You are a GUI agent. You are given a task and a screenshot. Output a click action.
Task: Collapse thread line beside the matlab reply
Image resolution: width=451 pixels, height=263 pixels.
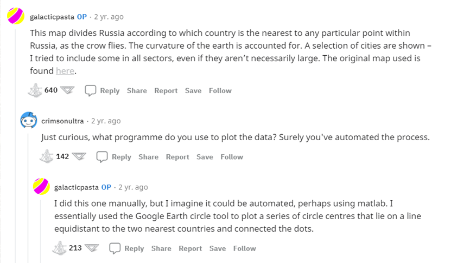pyautogui.click(x=41, y=227)
